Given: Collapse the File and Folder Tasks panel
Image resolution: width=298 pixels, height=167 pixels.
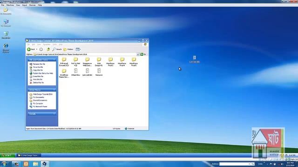Looking at the screenshot, I should click(54, 60).
